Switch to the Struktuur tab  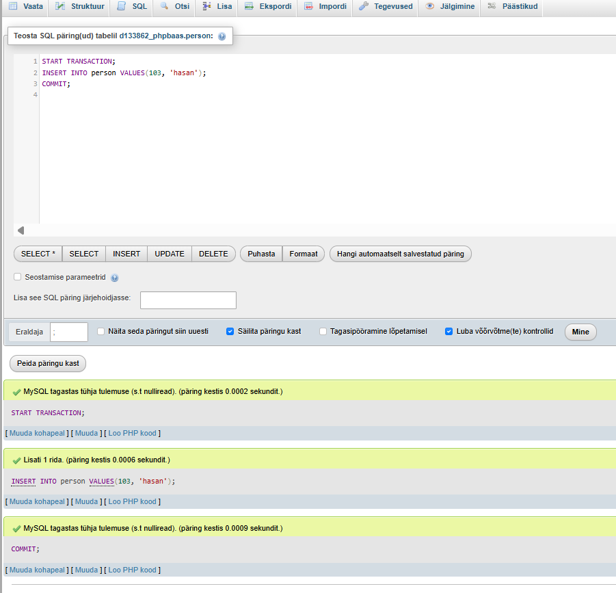tap(80, 7)
